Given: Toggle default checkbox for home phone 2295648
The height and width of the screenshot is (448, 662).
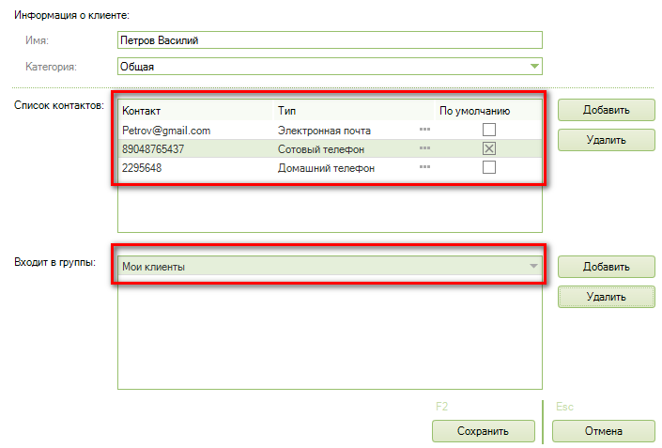Looking at the screenshot, I should [x=488, y=167].
